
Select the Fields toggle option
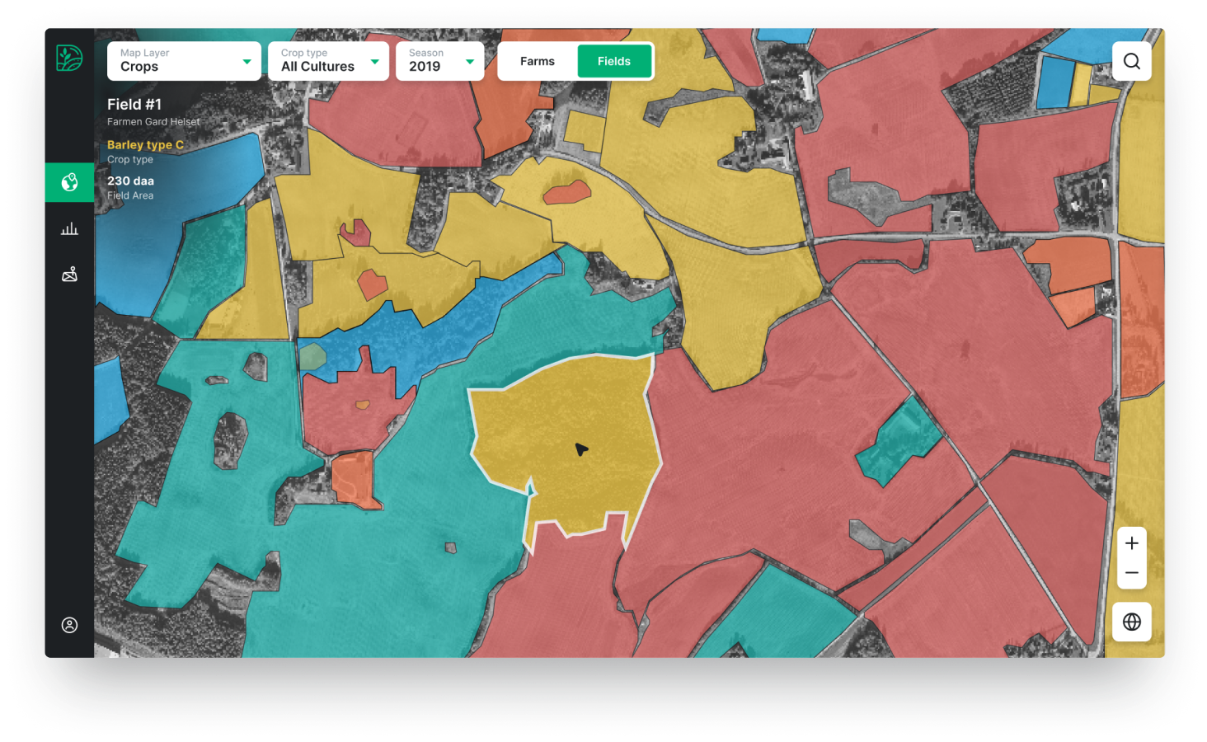pyautogui.click(x=613, y=61)
